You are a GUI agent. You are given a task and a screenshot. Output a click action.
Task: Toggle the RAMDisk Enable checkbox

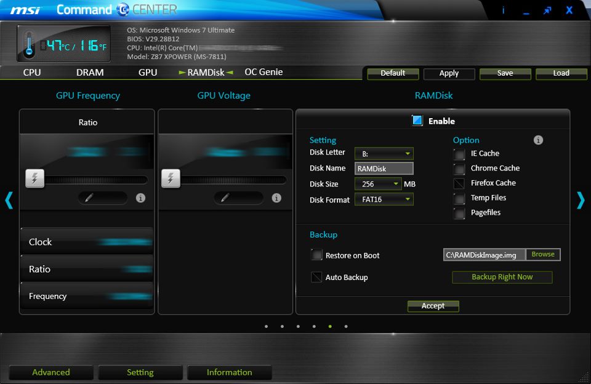pos(417,121)
